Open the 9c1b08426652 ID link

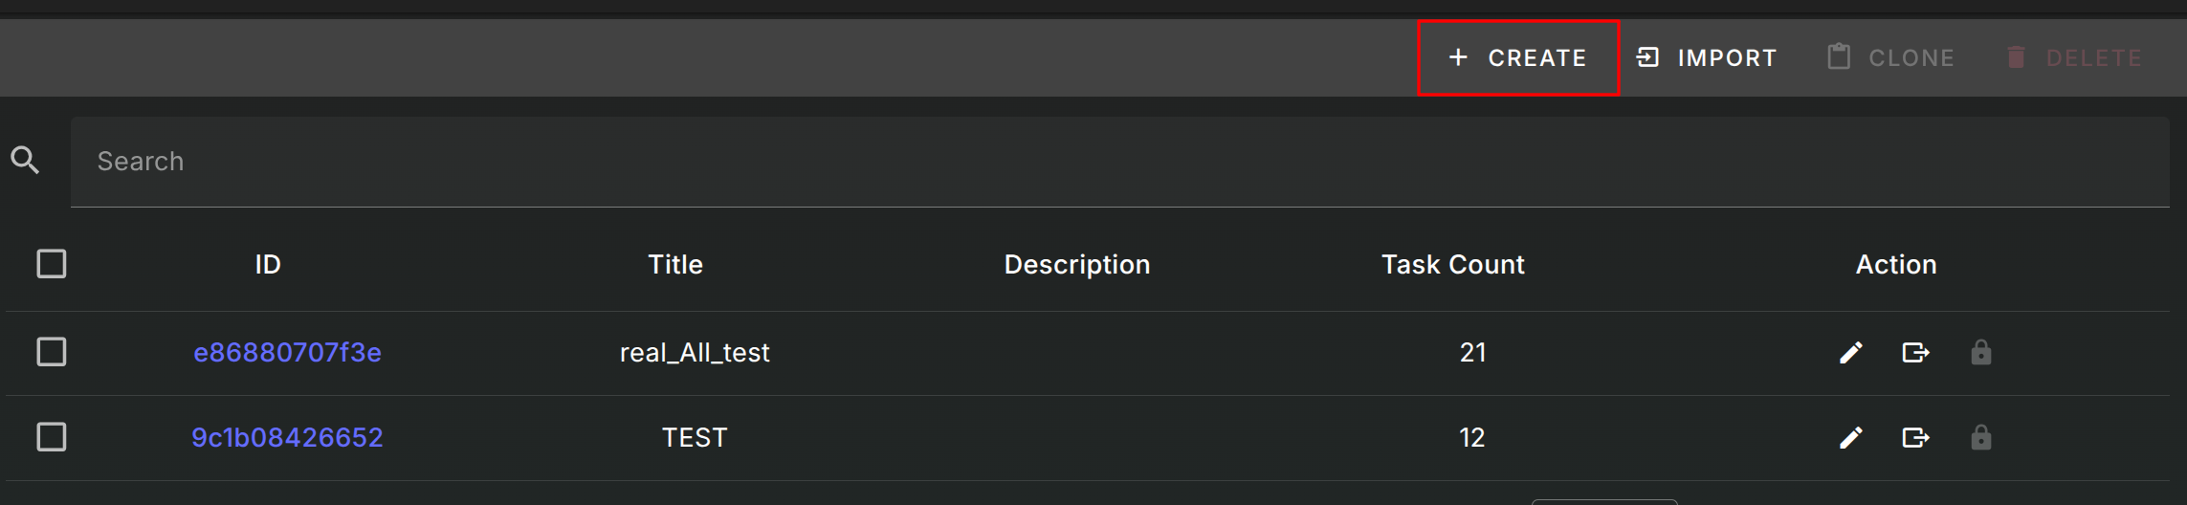pyautogui.click(x=287, y=438)
